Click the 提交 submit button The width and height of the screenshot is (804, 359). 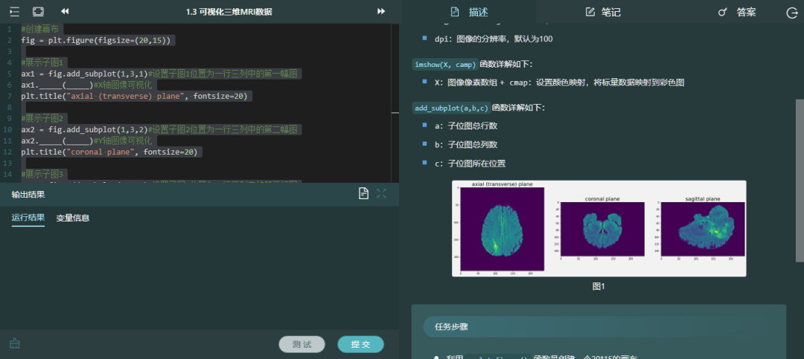[360, 345]
